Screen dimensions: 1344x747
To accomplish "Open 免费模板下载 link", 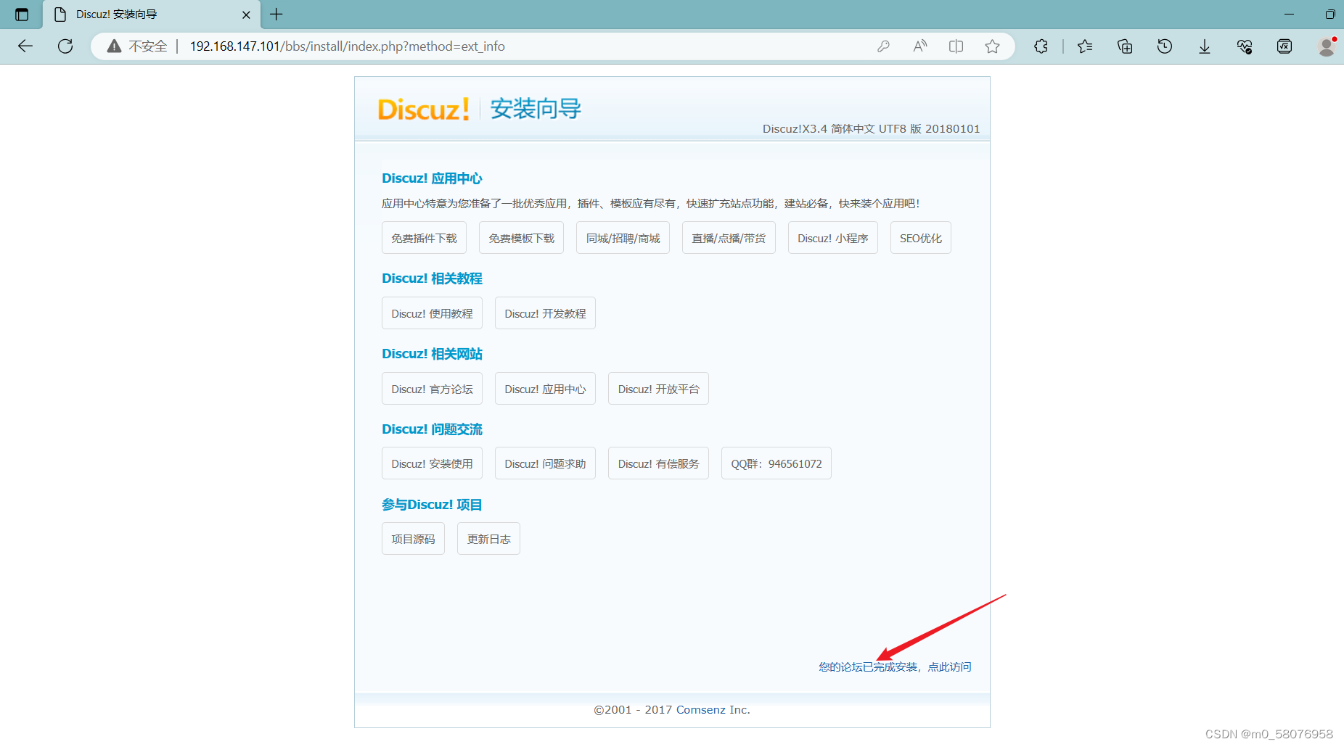I will (521, 238).
